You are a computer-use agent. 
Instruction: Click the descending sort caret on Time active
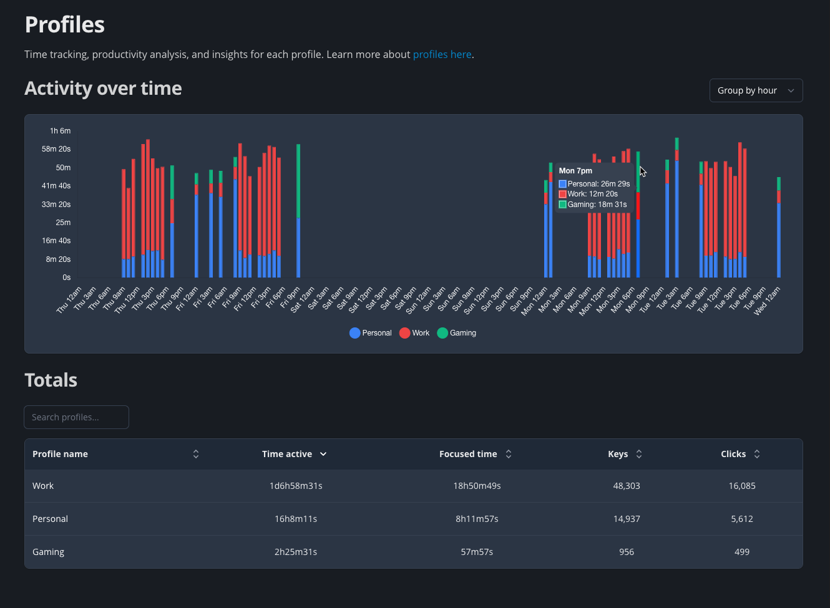coord(323,454)
